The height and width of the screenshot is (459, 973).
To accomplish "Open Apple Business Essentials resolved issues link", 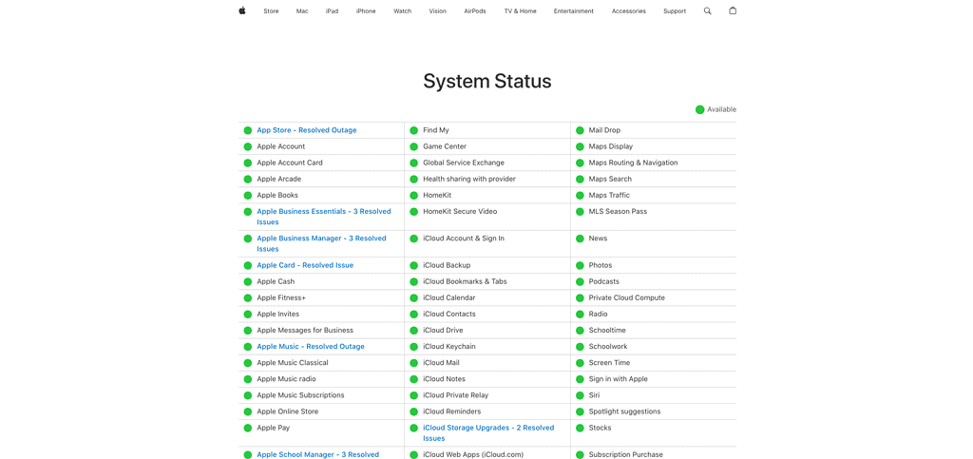I will 324,217.
